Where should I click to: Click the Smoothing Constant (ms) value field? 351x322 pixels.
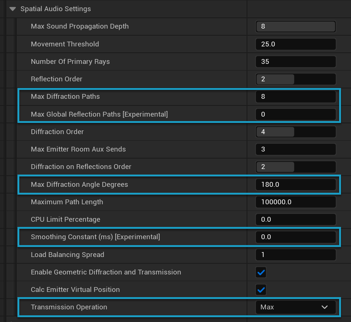pos(295,237)
